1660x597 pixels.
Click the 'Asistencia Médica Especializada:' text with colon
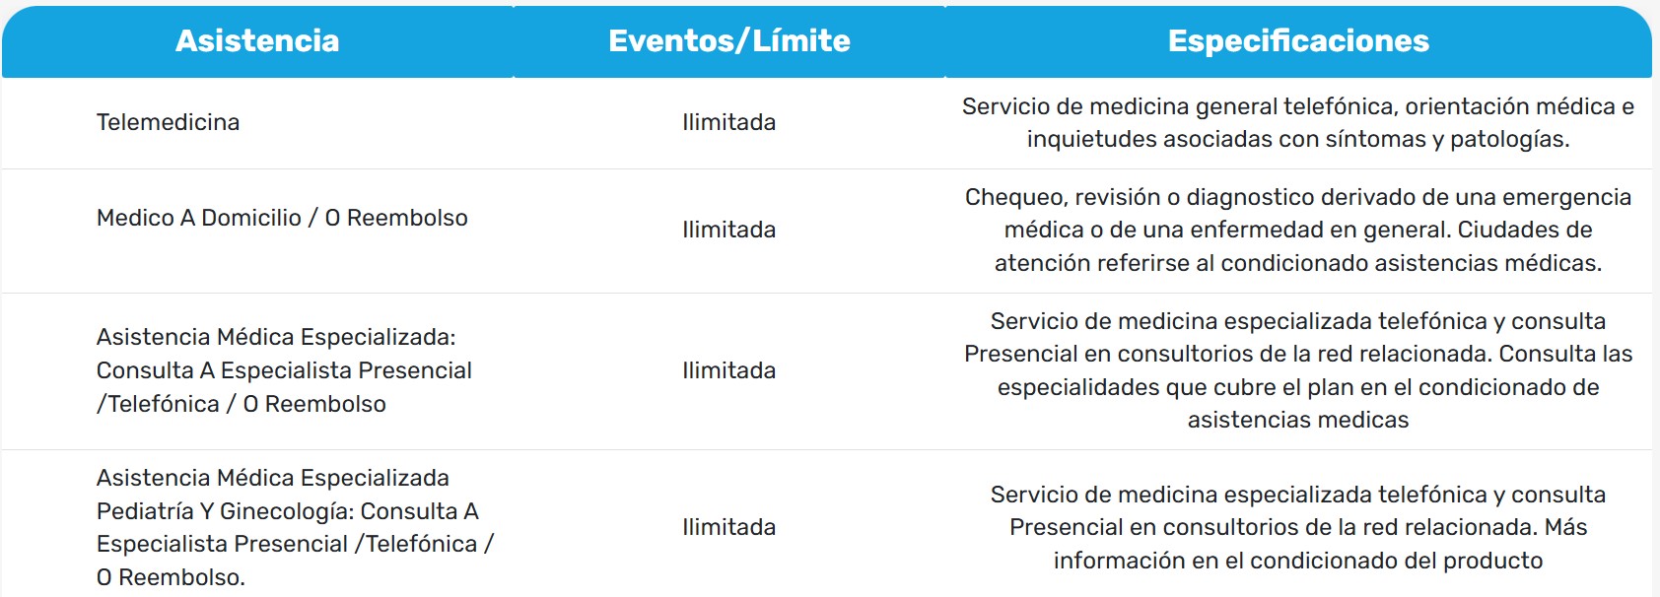(x=276, y=337)
